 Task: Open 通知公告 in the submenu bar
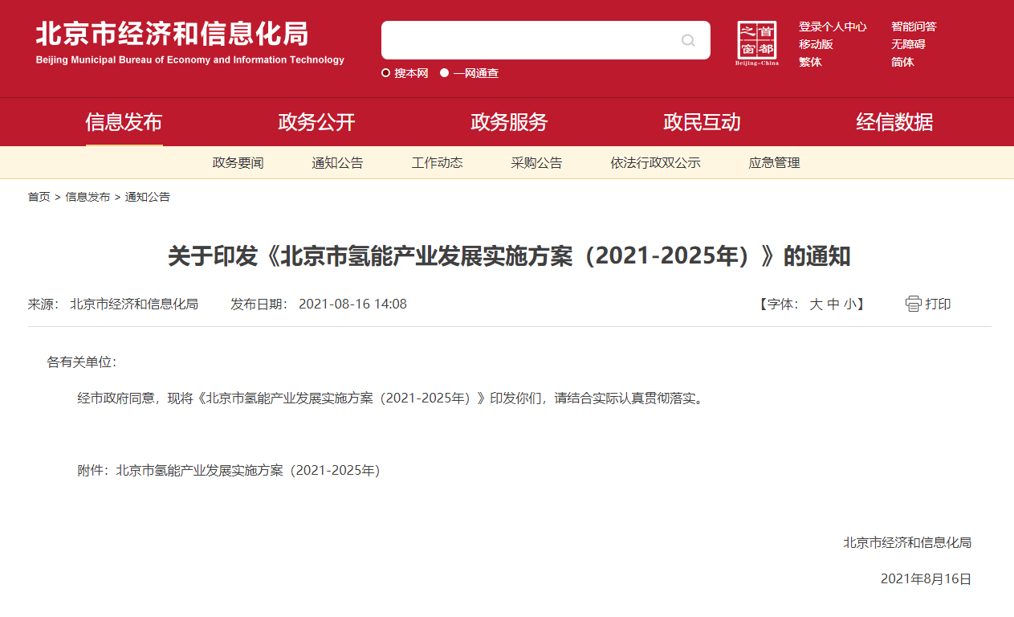pyautogui.click(x=337, y=163)
